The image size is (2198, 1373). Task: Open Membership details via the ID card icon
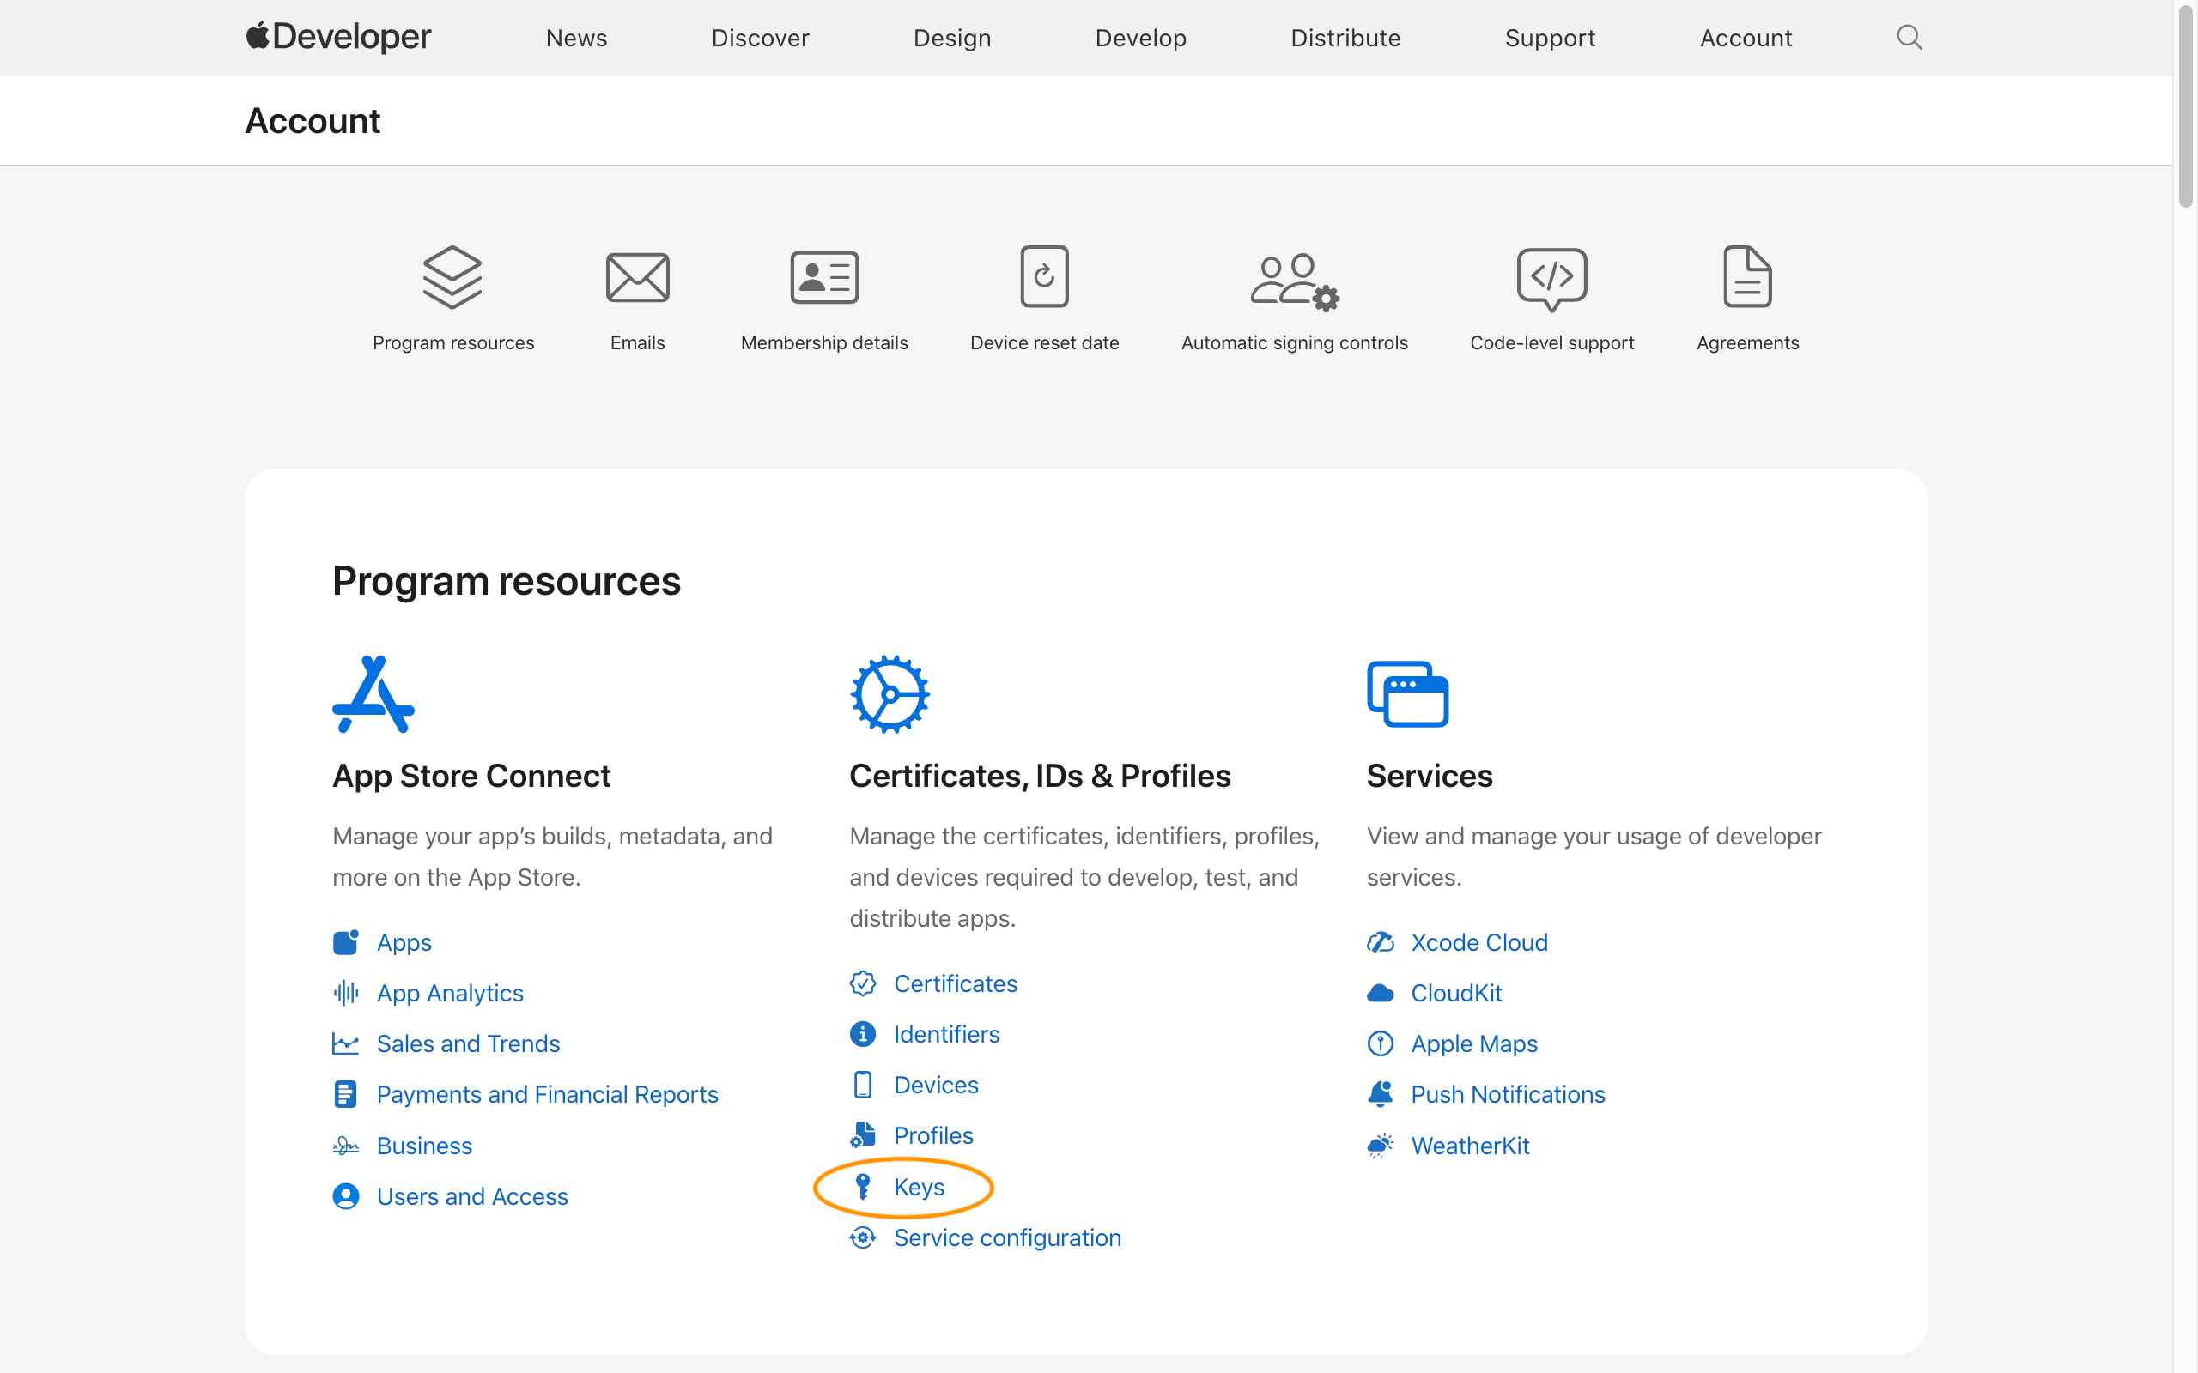pyautogui.click(x=823, y=277)
